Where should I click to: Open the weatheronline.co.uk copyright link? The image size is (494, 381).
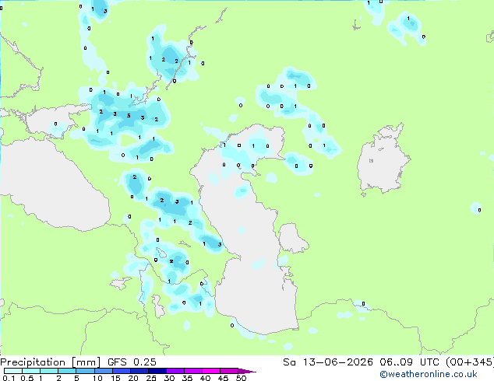tap(428, 374)
